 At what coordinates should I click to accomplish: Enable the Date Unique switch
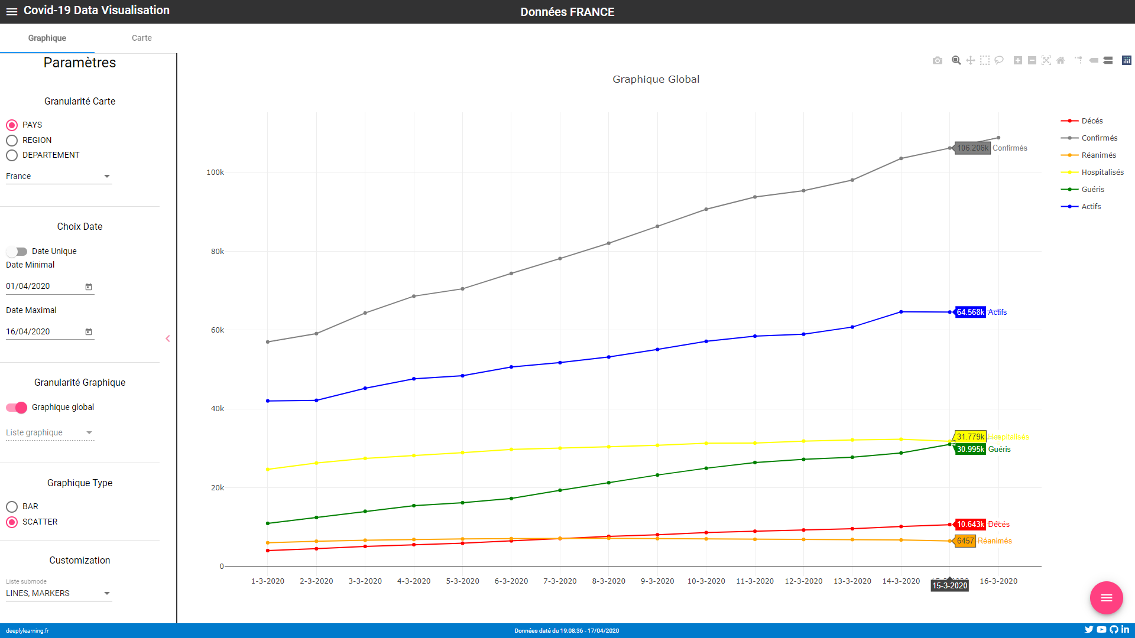(x=17, y=252)
